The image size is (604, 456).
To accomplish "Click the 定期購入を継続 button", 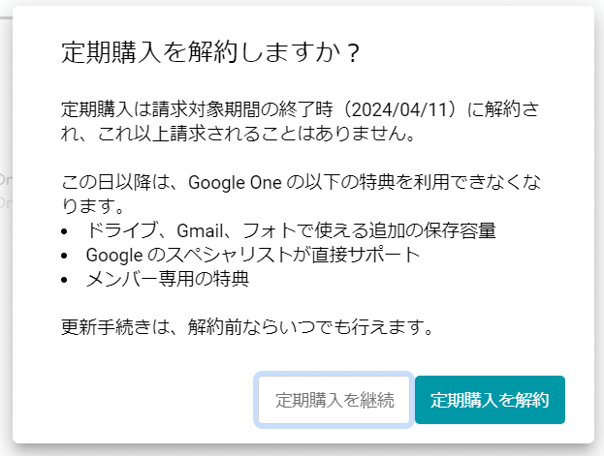I will [x=334, y=400].
